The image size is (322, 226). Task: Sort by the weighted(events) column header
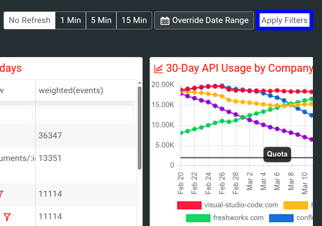(x=70, y=90)
